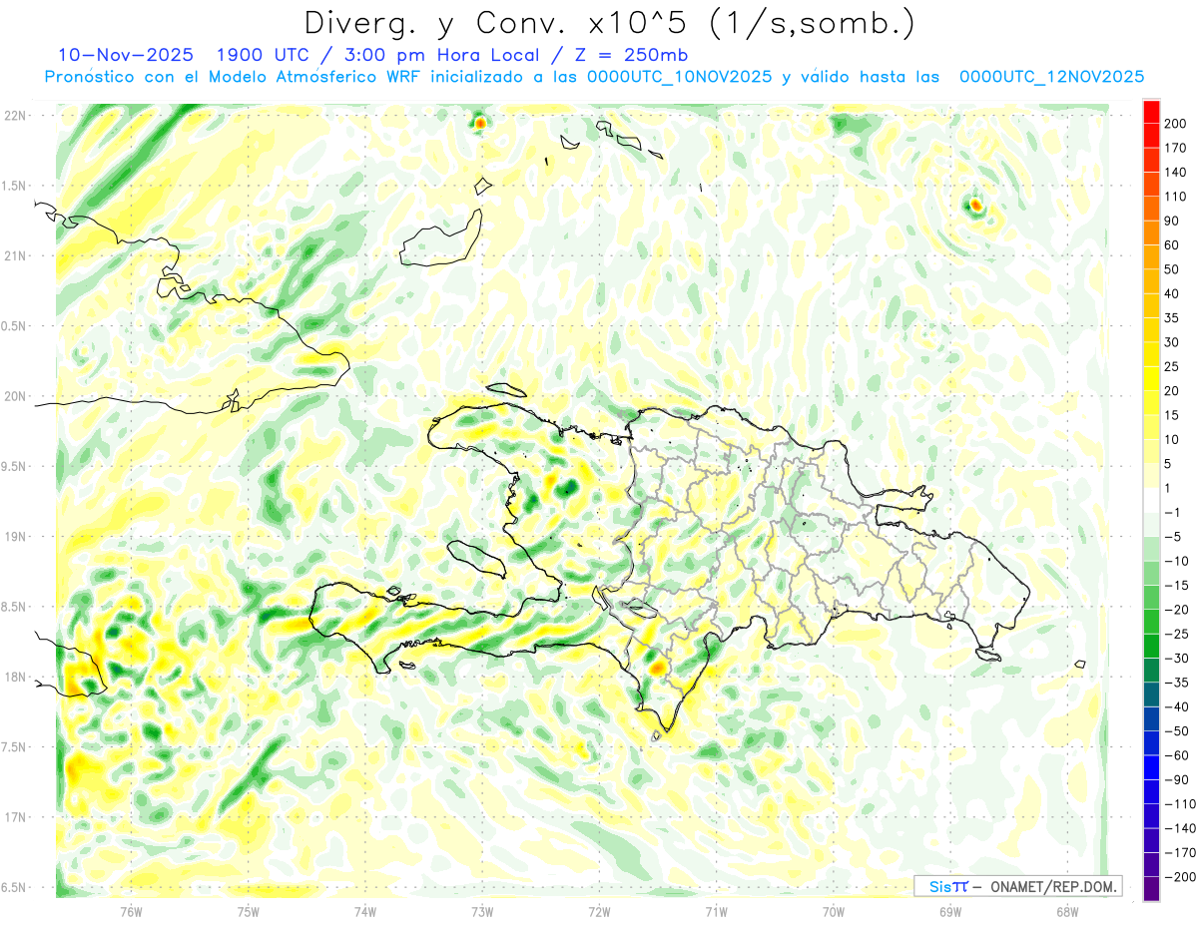Click the '0.5N' latitude label
The height and width of the screenshot is (925, 1198).
(14, 326)
